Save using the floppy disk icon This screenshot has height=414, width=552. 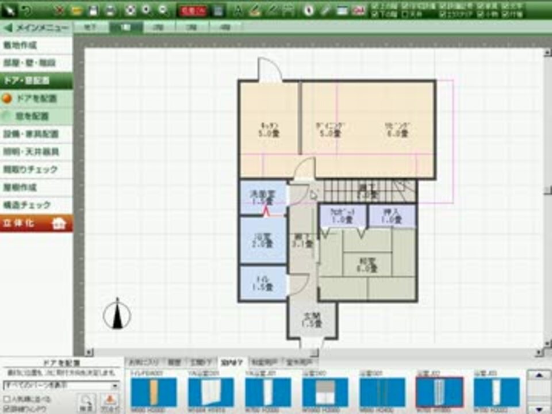pyautogui.click(x=93, y=10)
